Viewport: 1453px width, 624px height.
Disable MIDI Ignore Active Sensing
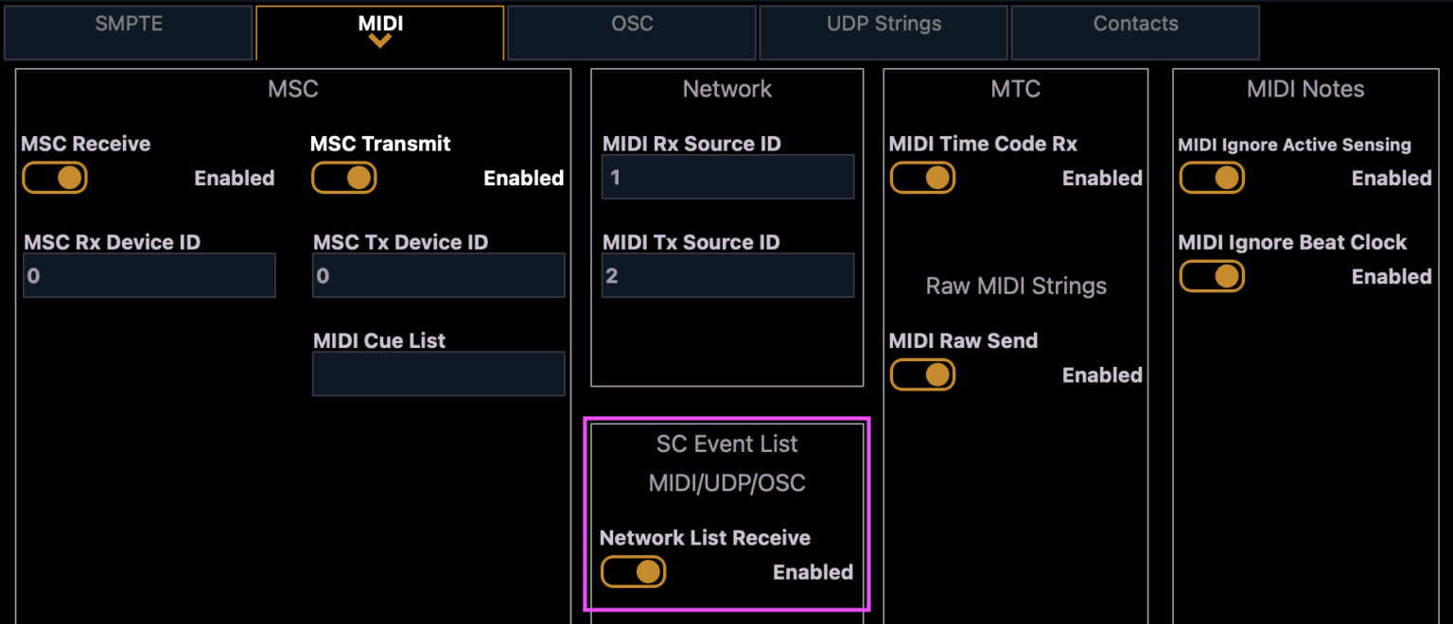(1212, 177)
